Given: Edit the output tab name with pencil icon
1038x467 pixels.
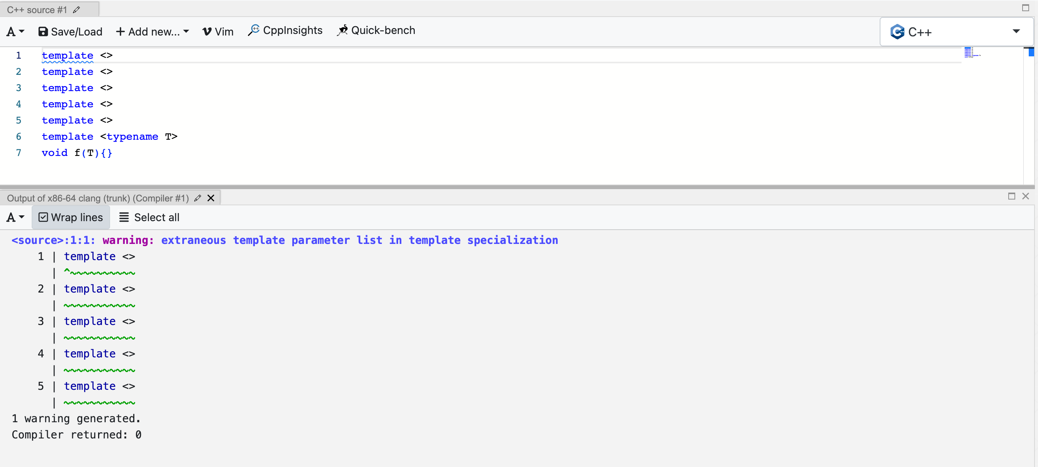Looking at the screenshot, I should coord(197,198).
